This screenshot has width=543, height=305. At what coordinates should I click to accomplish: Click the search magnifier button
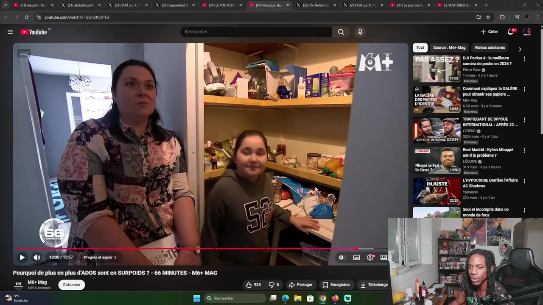(x=341, y=32)
